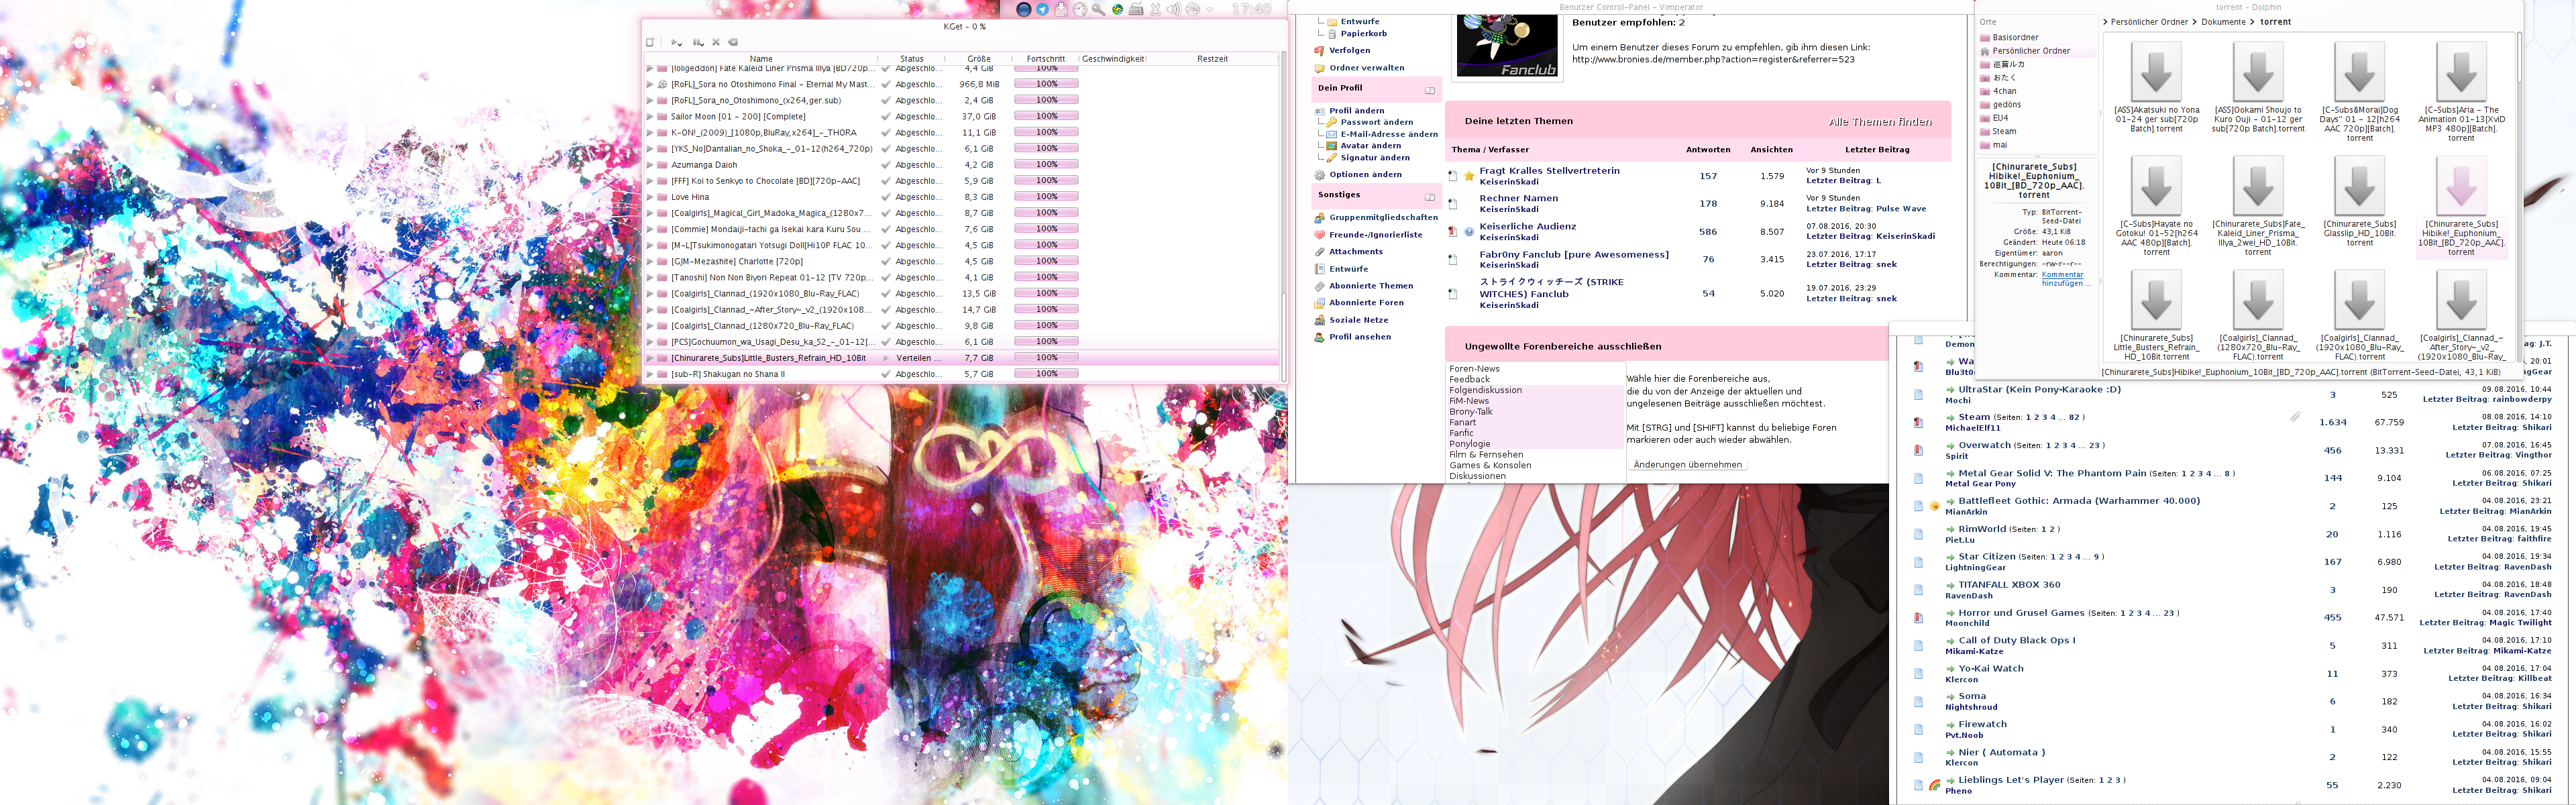This screenshot has width=2576, height=805.
Task: Click the star icon beside Fragt Kralles thread
Action: 1469,176
